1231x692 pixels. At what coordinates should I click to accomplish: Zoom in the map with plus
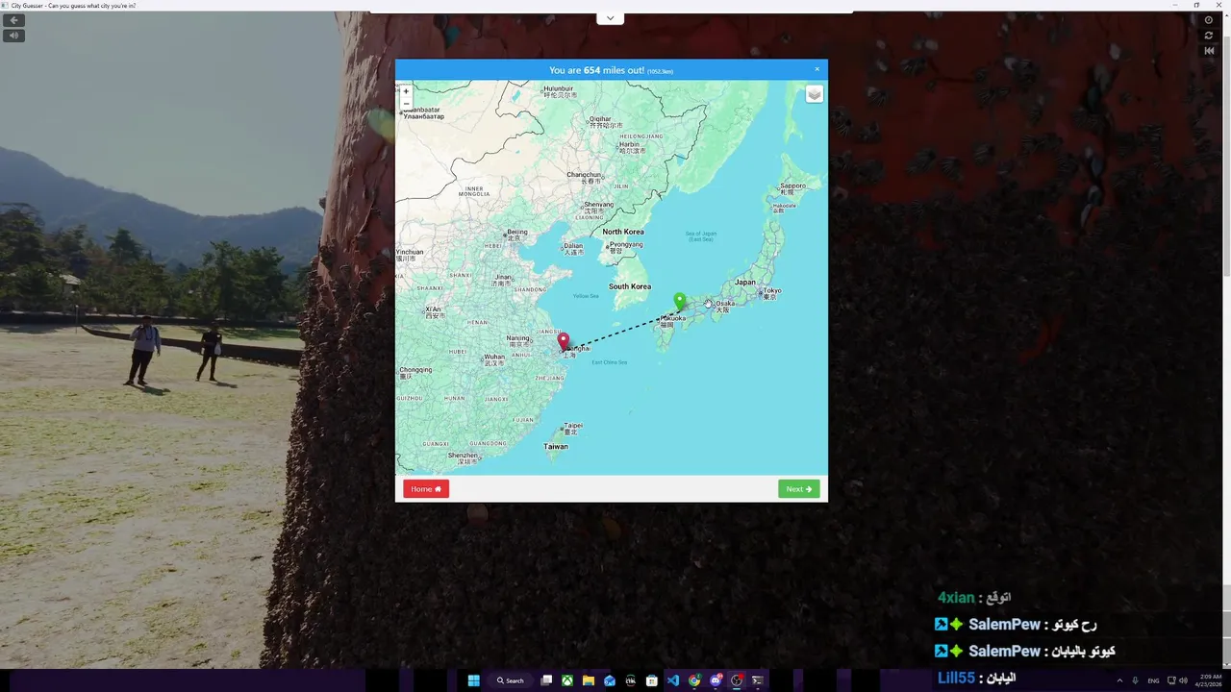tap(406, 91)
